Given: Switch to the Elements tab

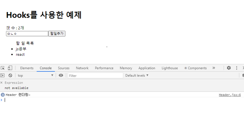Looking at the screenshot, I should tap(27, 68).
